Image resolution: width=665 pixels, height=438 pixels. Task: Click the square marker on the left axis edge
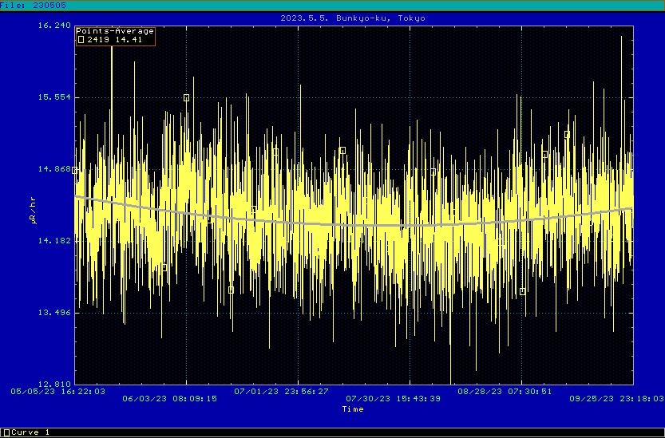coord(75,170)
